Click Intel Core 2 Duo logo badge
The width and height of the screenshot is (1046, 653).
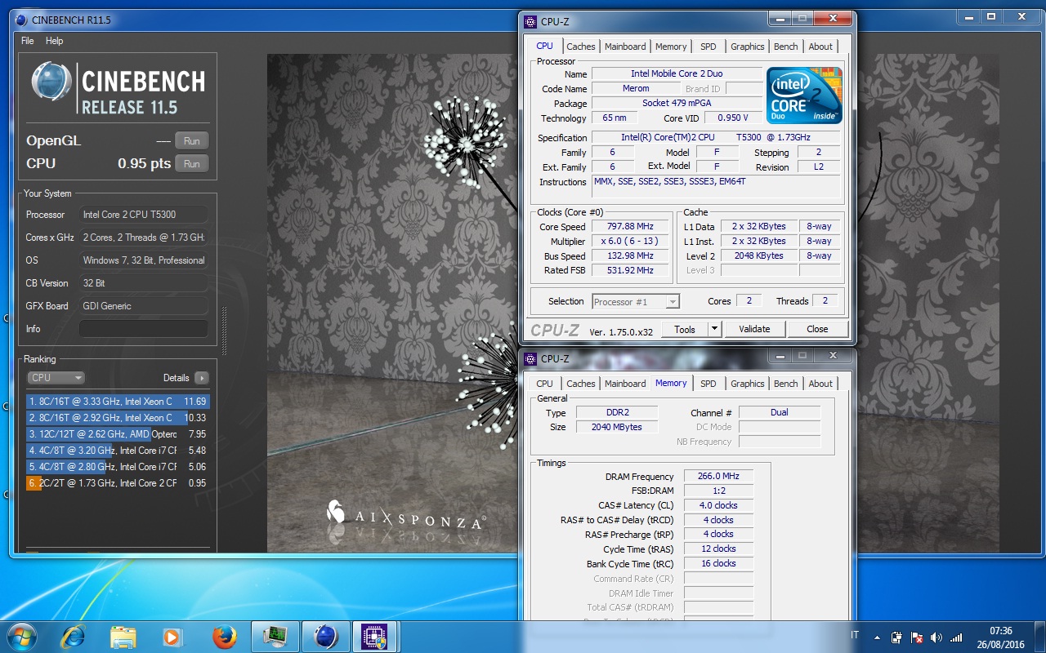tap(804, 96)
